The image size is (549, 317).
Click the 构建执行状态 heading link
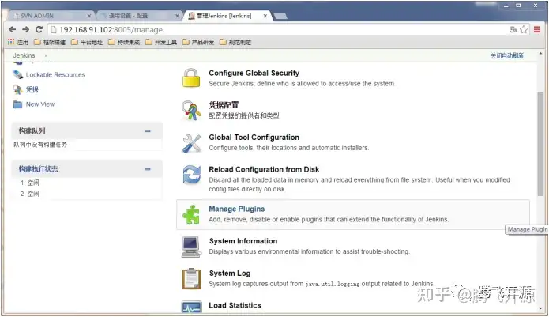click(38, 169)
